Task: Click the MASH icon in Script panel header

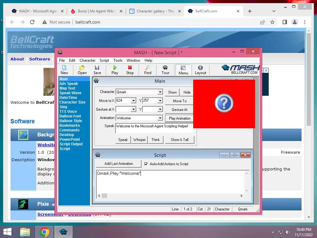Action: (98, 155)
